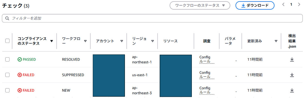
Task: Click the red FAILED icon in SUPPRESSED row
Action: tap(20, 75)
